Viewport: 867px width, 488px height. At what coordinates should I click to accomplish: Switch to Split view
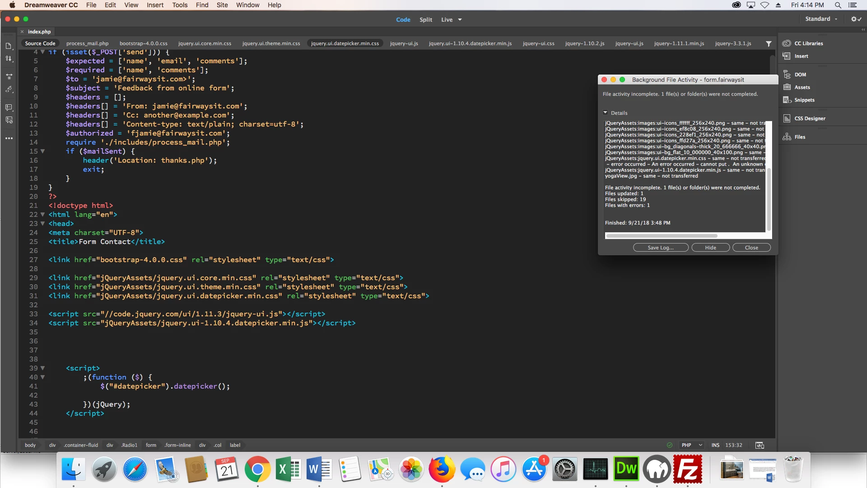[425, 19]
